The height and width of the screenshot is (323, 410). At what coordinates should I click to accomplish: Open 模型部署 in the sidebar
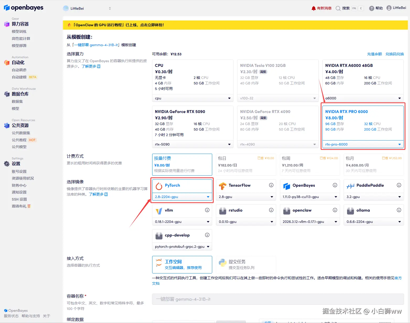[x=19, y=46]
